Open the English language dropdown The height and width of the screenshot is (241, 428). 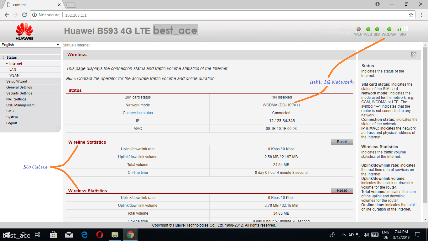30,45
